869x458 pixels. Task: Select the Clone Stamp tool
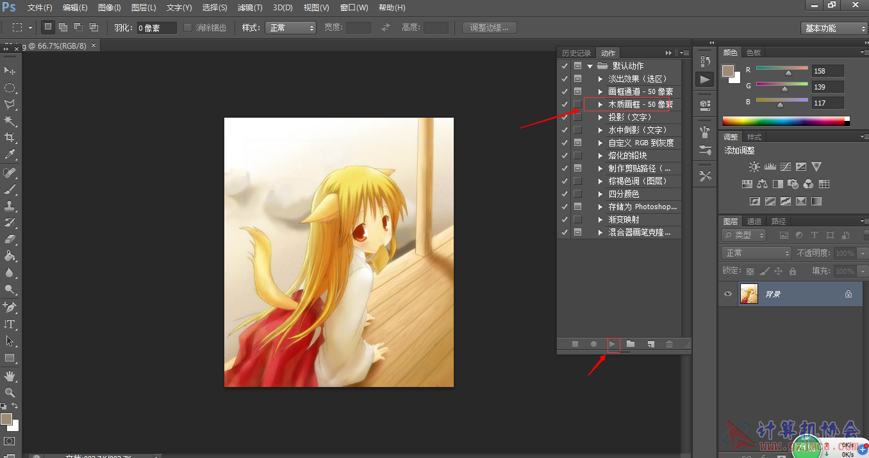(x=10, y=207)
